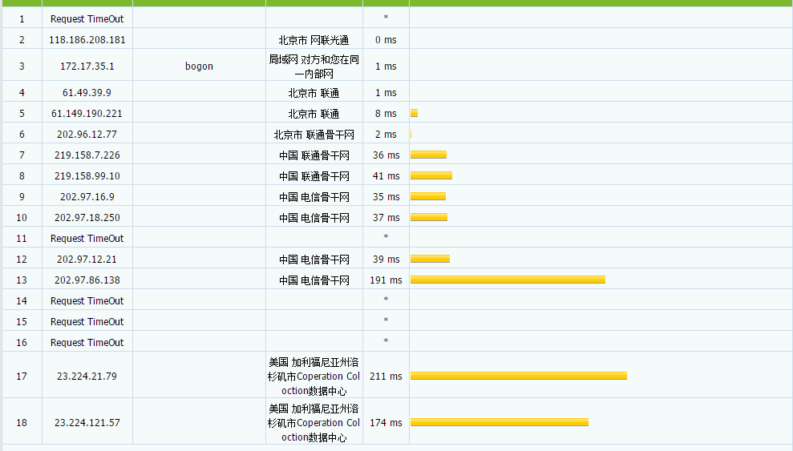Click the 41 ms latency value
This screenshot has height=451, width=793.
[x=386, y=175]
